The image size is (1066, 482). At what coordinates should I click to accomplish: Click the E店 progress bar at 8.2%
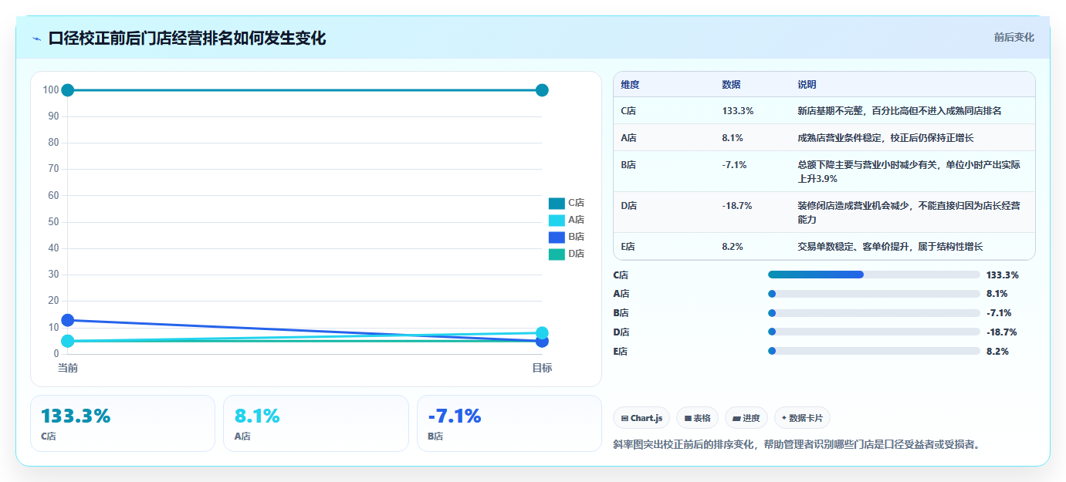pos(874,352)
